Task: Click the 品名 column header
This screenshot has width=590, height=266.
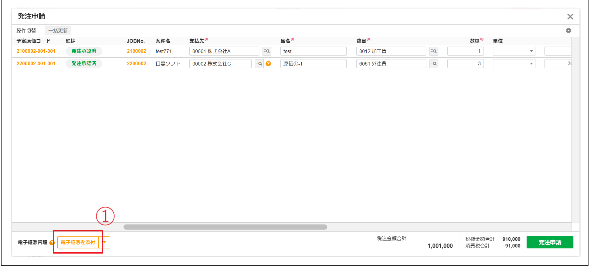Action: click(x=285, y=41)
